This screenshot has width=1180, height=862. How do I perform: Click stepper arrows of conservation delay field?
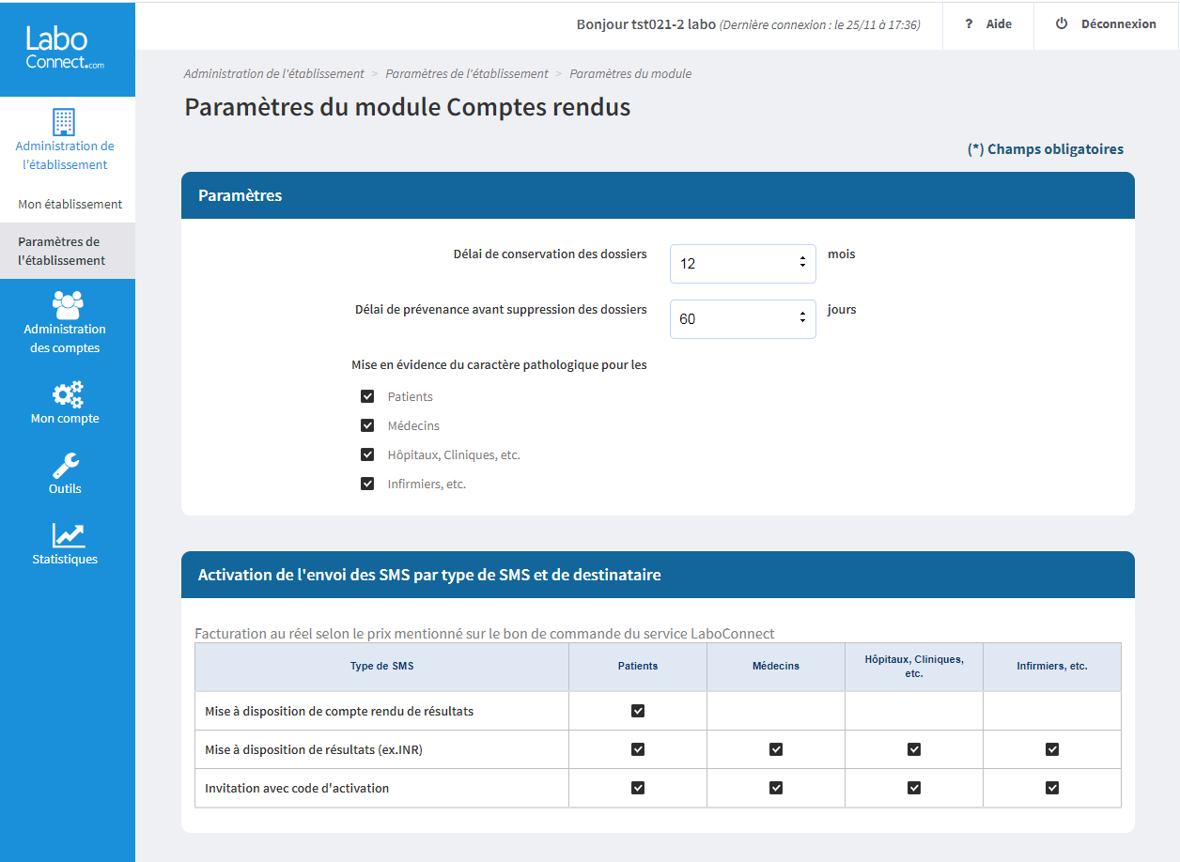point(802,263)
